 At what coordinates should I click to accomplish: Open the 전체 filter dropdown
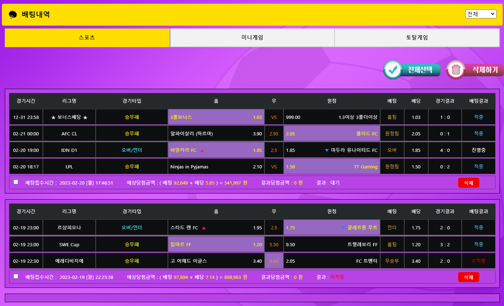480,14
